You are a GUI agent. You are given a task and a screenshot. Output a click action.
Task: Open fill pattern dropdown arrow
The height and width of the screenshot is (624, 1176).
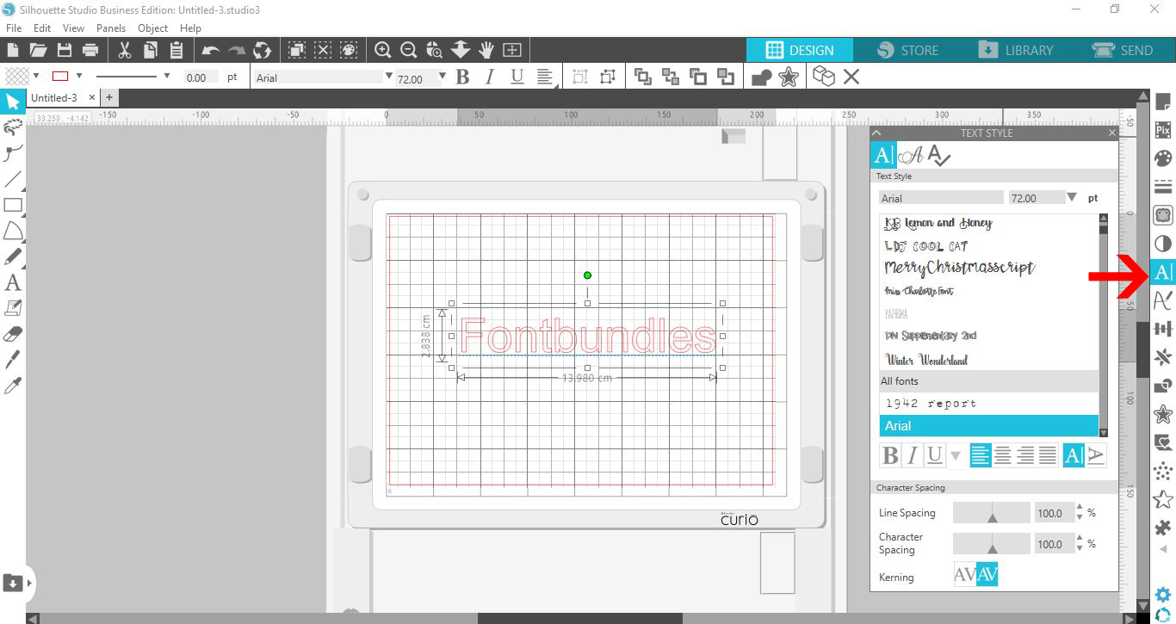[x=37, y=76]
